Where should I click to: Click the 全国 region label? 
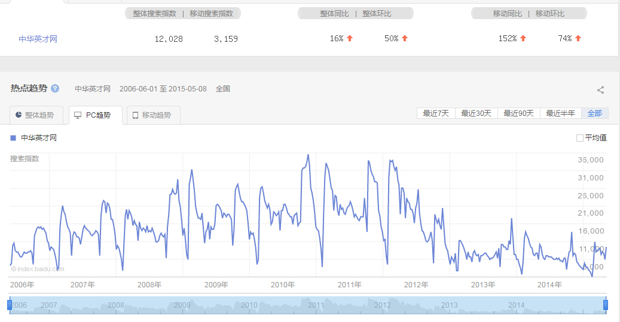[x=222, y=89]
